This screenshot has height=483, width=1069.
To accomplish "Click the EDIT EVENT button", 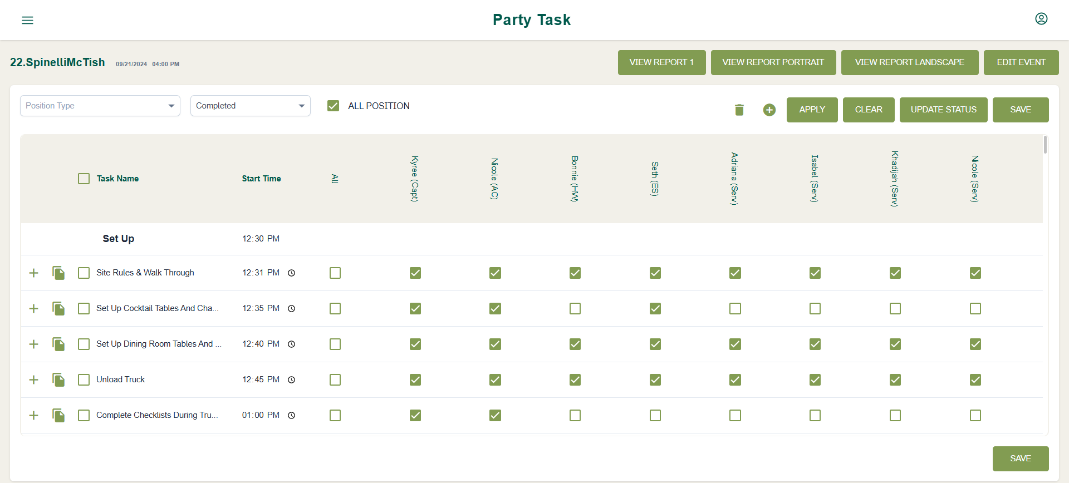I will click(x=1021, y=62).
